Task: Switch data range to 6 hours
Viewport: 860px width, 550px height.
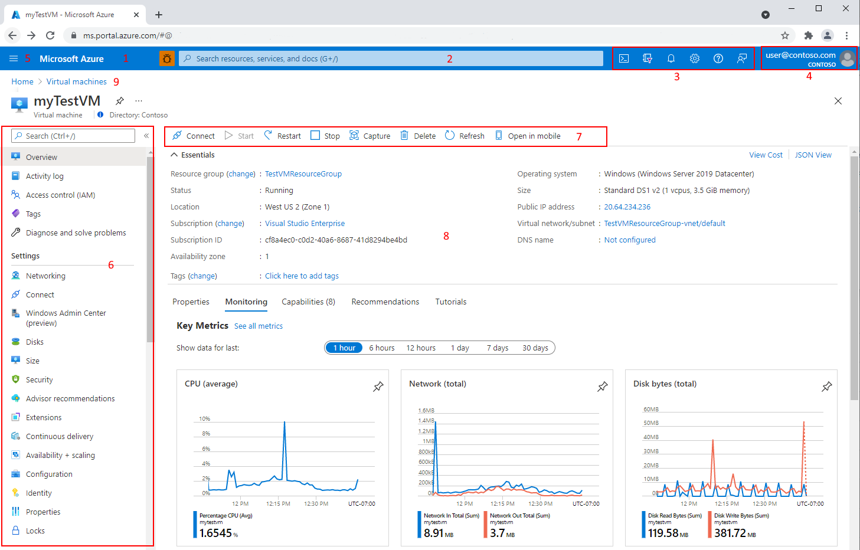Action: [x=381, y=348]
